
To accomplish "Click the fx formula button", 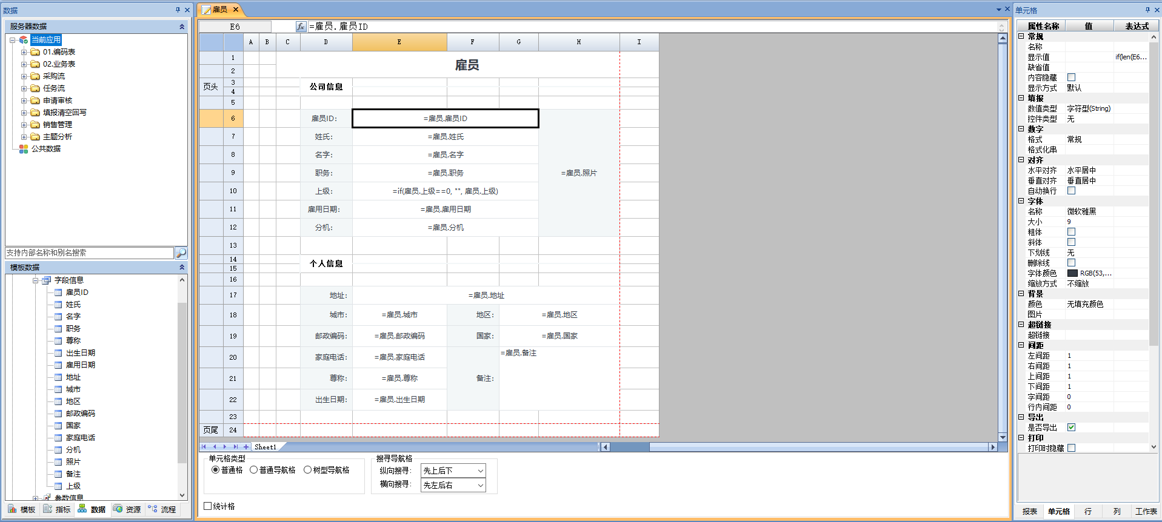I will point(301,27).
